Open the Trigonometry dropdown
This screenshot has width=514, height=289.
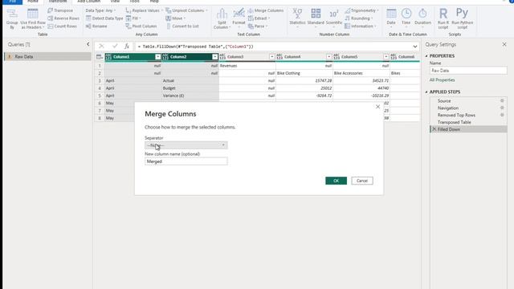[361, 10]
